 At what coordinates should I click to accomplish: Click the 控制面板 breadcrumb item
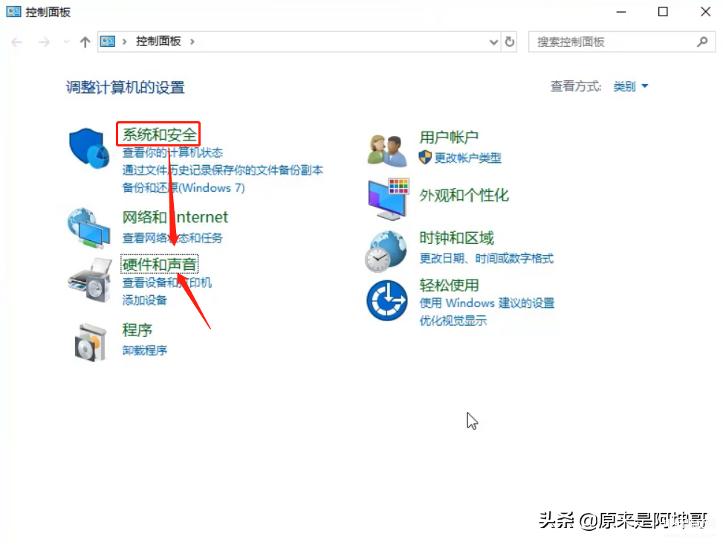coord(158,42)
